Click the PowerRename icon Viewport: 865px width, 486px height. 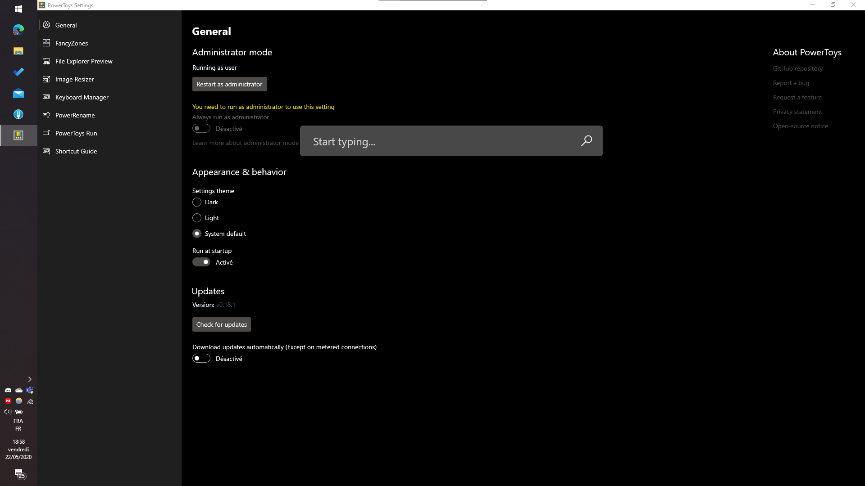pos(46,115)
